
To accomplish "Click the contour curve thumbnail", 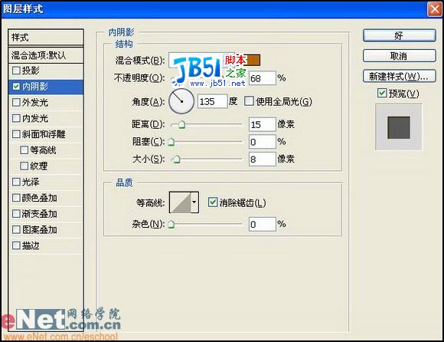I will [x=180, y=202].
